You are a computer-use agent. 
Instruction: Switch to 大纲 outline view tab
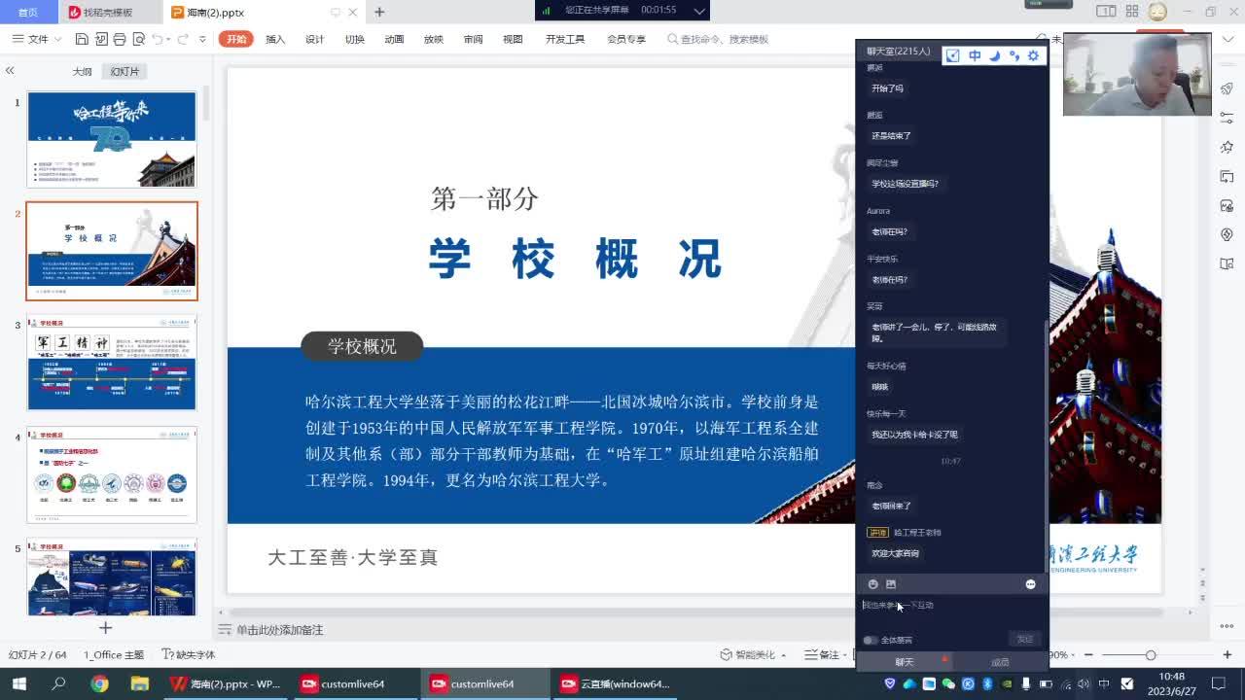coord(82,71)
